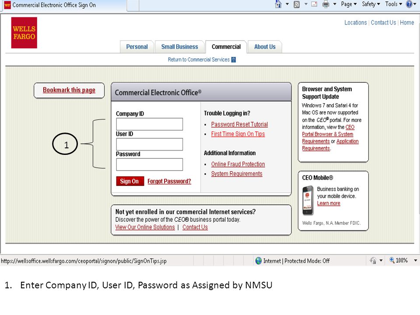Open the browser Help icon
Image resolution: width=420 pixels, height=315 pixels.
pos(409,4)
